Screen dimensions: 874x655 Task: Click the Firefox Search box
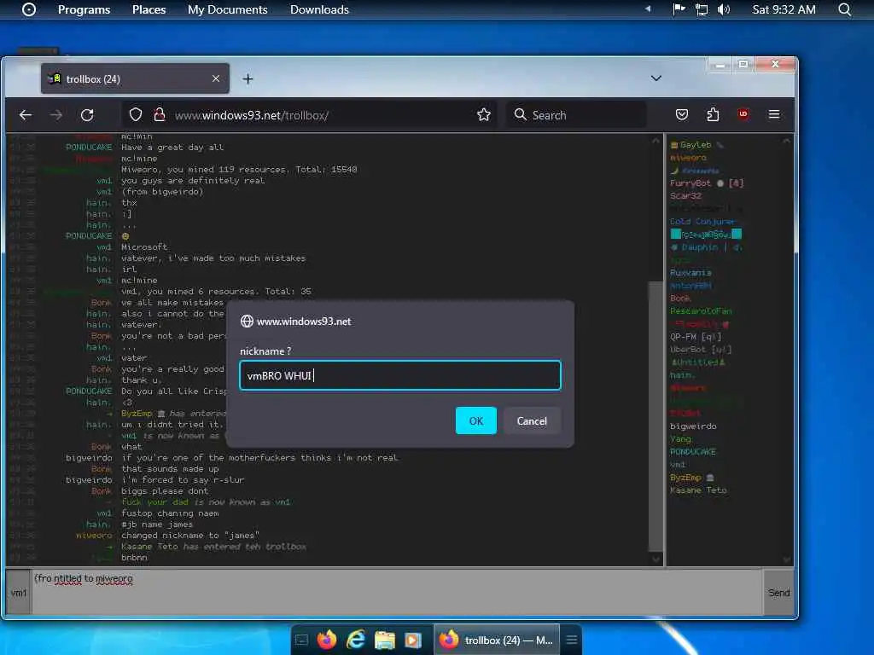point(576,115)
